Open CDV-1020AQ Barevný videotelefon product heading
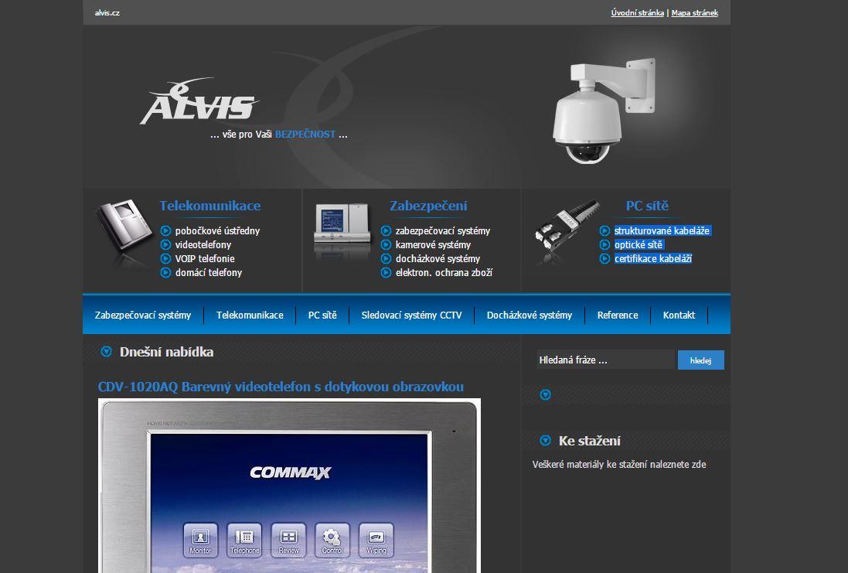This screenshot has width=848, height=573. point(281,387)
